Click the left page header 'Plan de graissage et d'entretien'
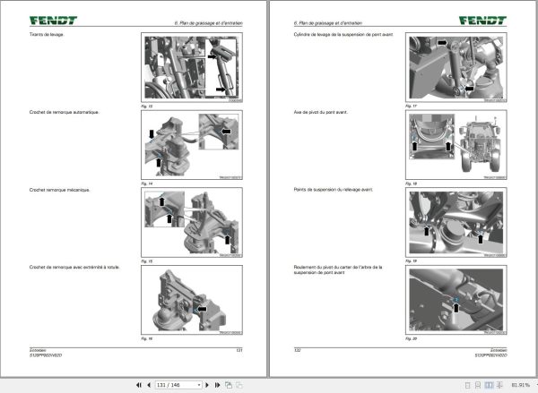The height and width of the screenshot is (393, 538). point(209,23)
